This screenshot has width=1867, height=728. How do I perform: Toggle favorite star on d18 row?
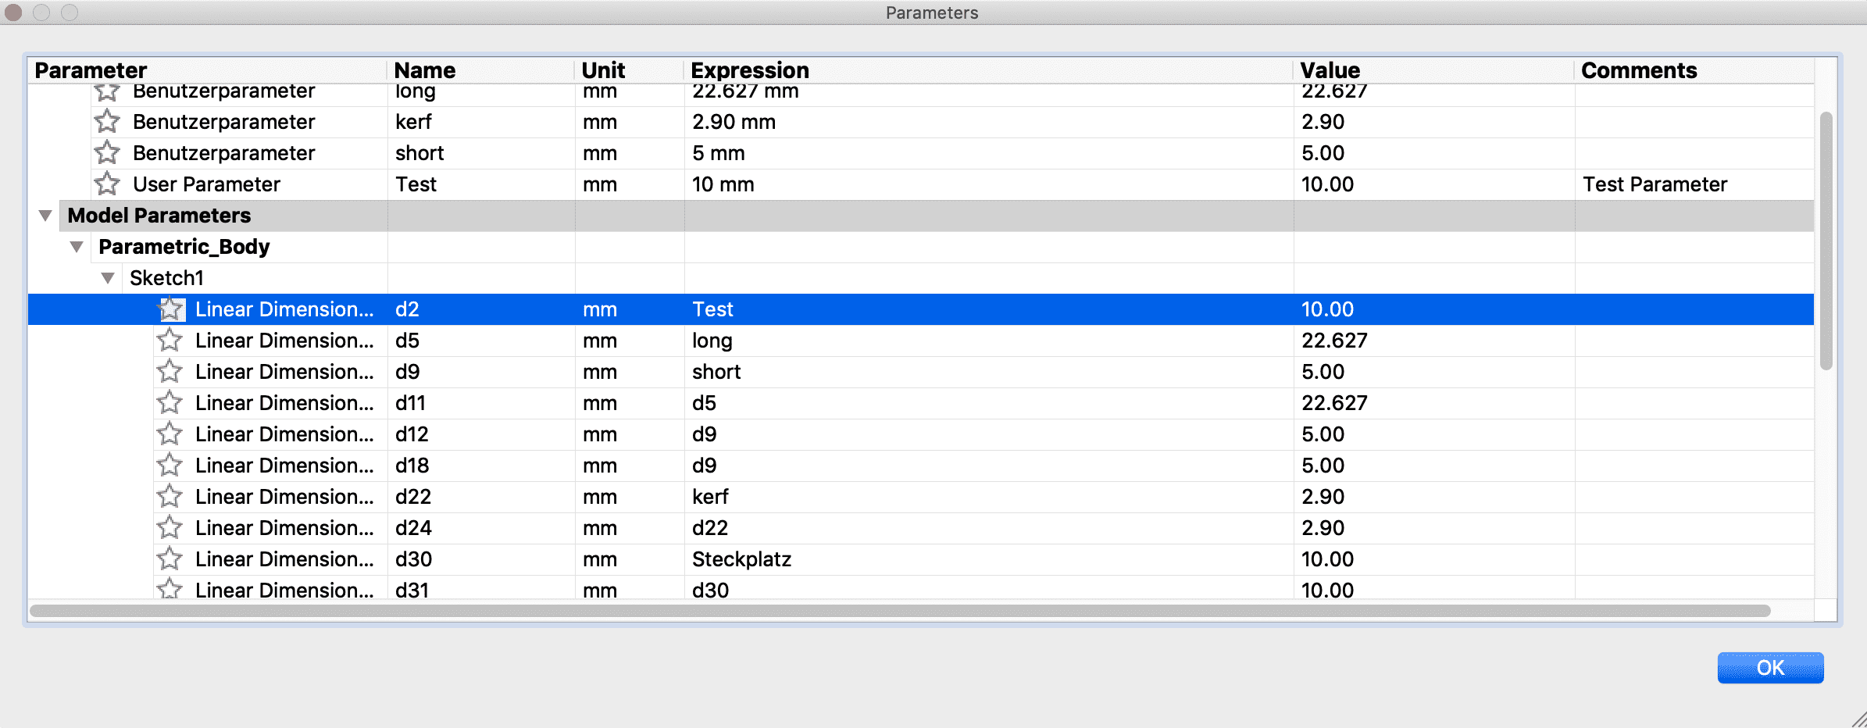[x=170, y=466]
